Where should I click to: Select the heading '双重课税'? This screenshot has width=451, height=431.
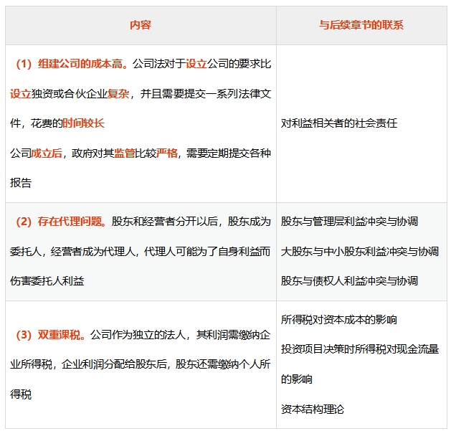59,335
